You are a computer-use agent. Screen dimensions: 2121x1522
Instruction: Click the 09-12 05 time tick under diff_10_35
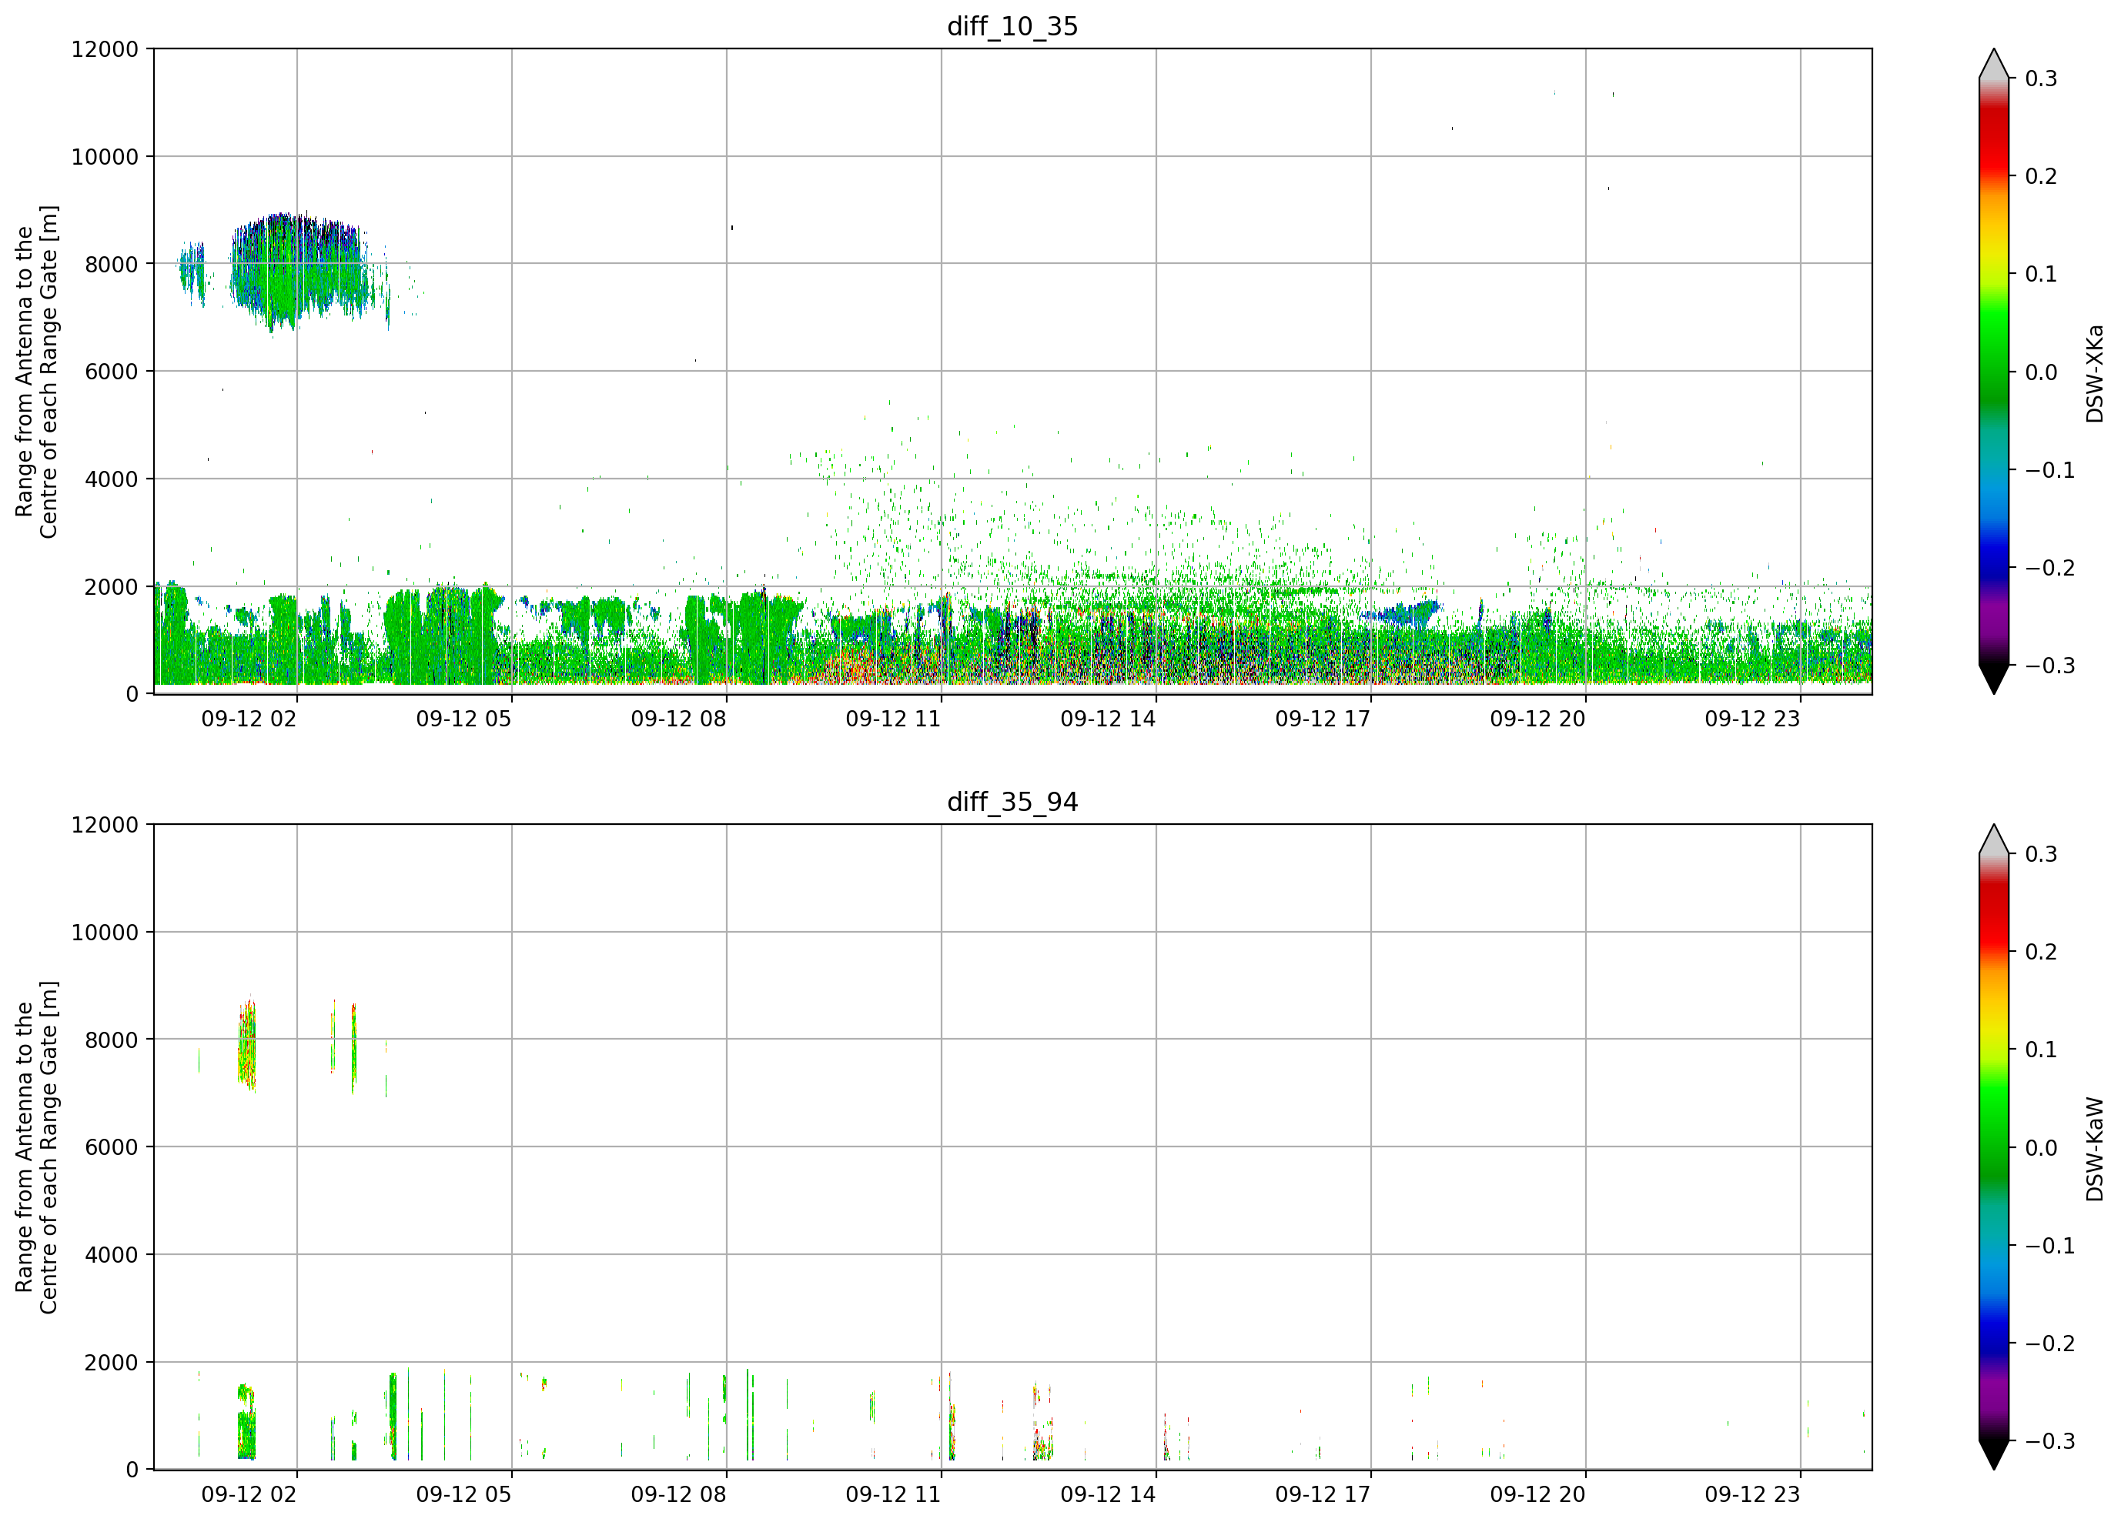tap(464, 719)
